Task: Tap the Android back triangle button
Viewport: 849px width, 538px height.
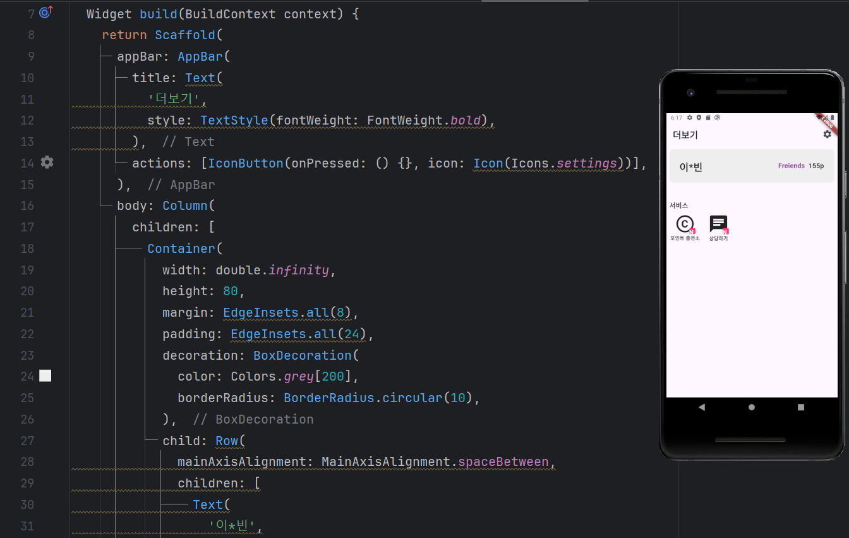Action: point(701,407)
